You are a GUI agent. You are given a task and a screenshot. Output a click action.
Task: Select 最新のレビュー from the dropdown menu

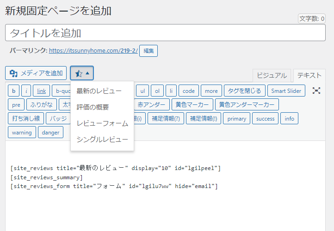(99, 91)
